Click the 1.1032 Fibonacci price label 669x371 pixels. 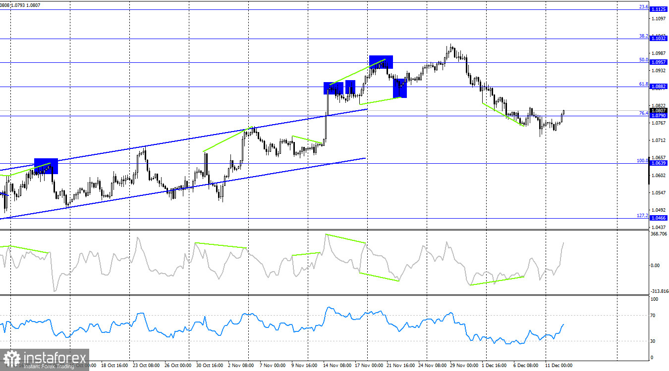point(659,39)
